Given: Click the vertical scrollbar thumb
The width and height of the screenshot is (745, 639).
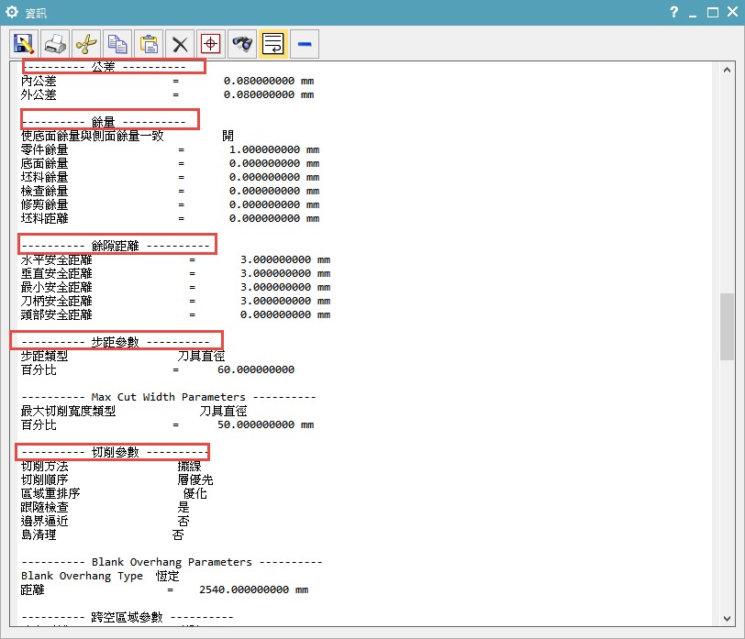Looking at the screenshot, I should pyautogui.click(x=727, y=326).
